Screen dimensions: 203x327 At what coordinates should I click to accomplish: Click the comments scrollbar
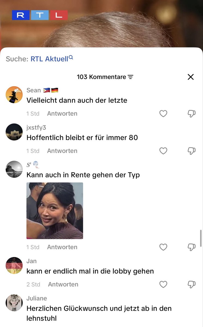tap(201, 238)
